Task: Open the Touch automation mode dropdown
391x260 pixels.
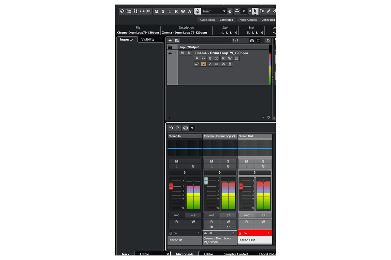Action: 224,11
